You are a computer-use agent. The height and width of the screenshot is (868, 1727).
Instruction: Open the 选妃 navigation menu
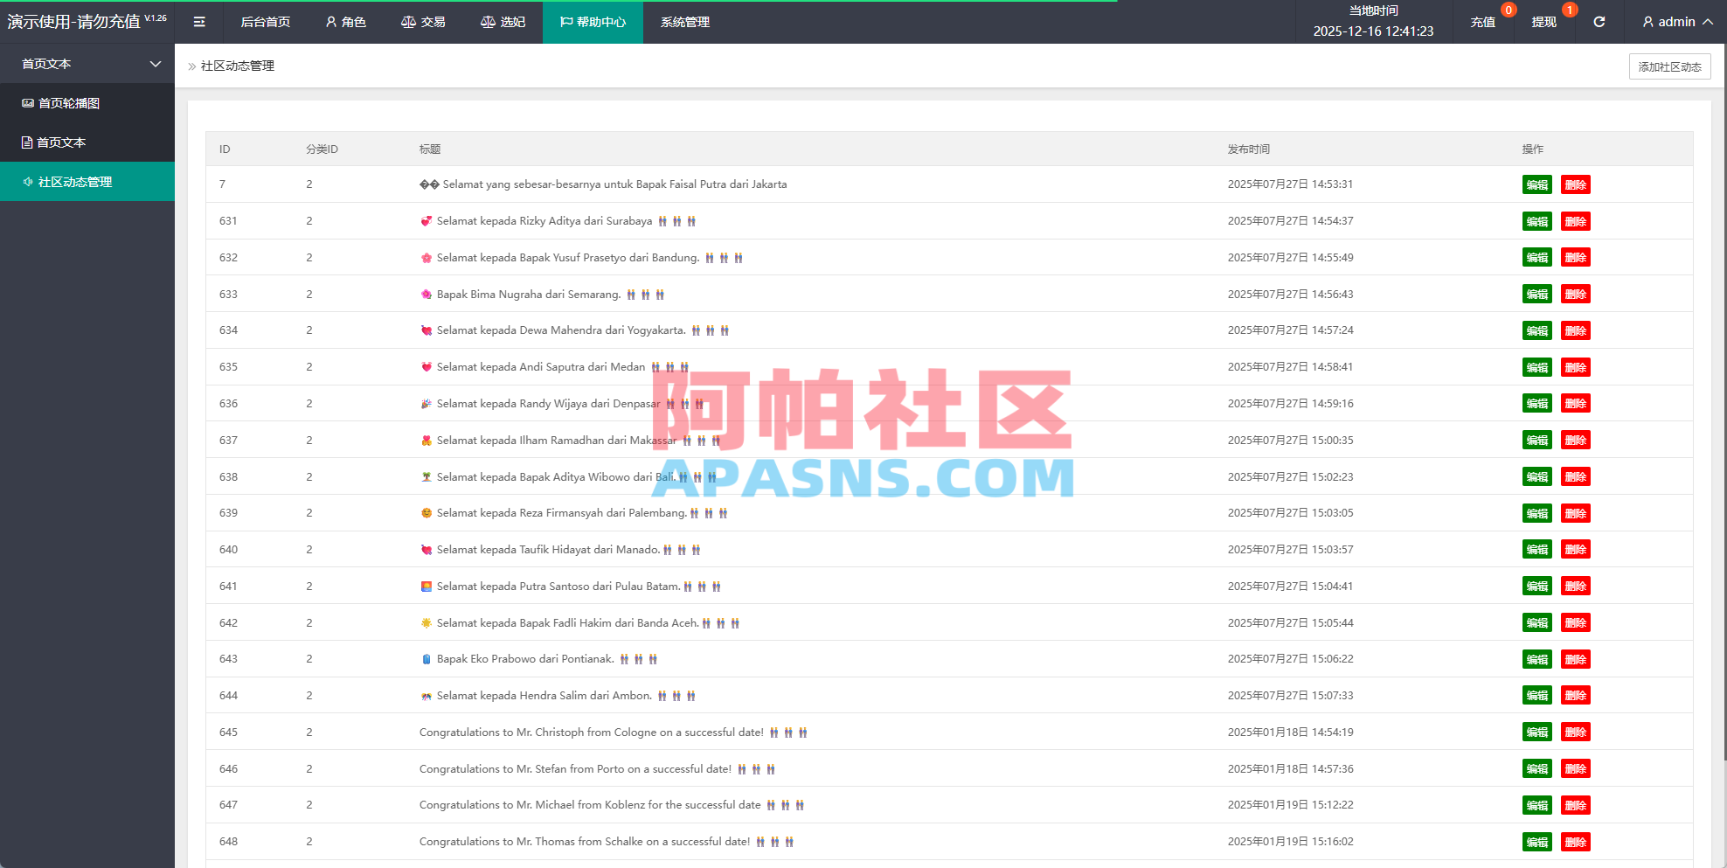coord(503,22)
